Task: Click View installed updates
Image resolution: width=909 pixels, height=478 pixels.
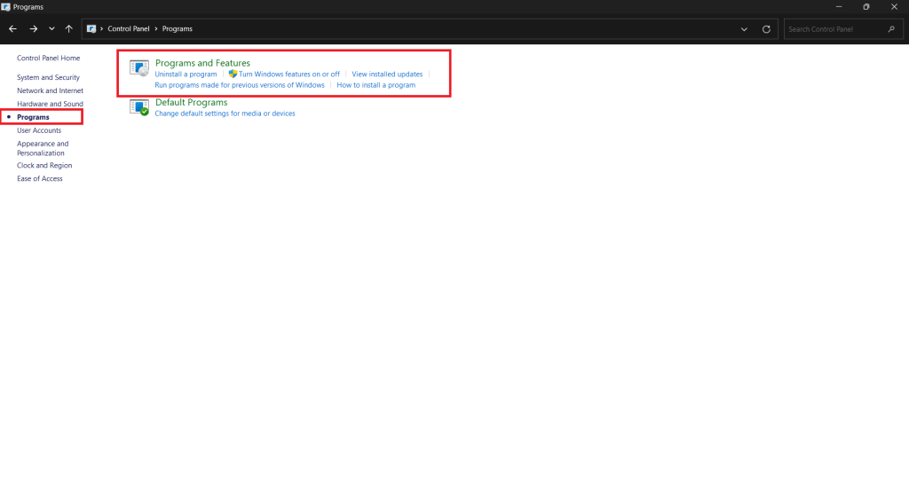Action: click(x=387, y=74)
